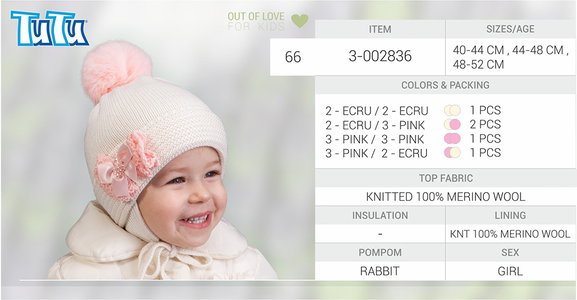577x300 pixels.
Task: Click the 40-44 CM sizes text
Action: 479,50
